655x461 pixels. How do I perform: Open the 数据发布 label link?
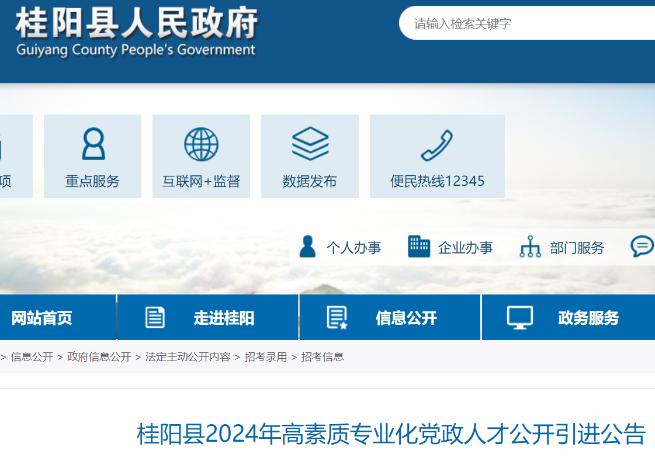[310, 181]
